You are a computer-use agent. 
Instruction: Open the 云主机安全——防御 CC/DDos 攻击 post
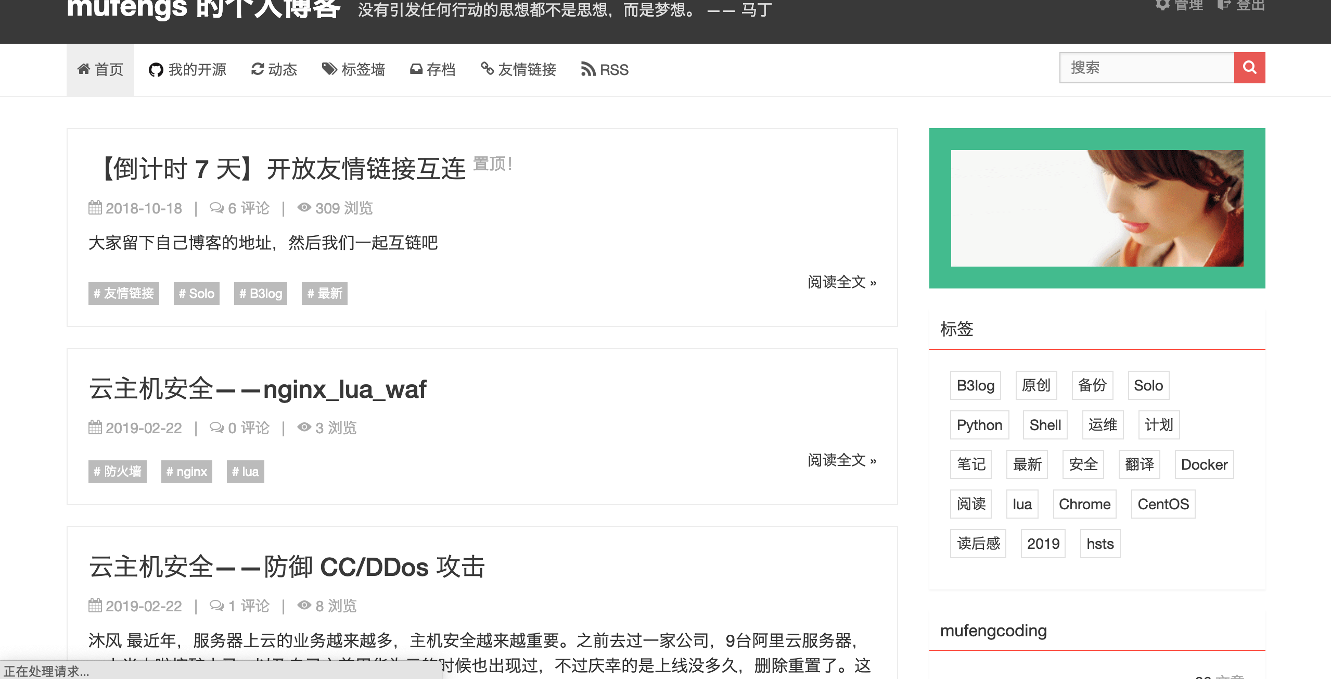pos(287,567)
